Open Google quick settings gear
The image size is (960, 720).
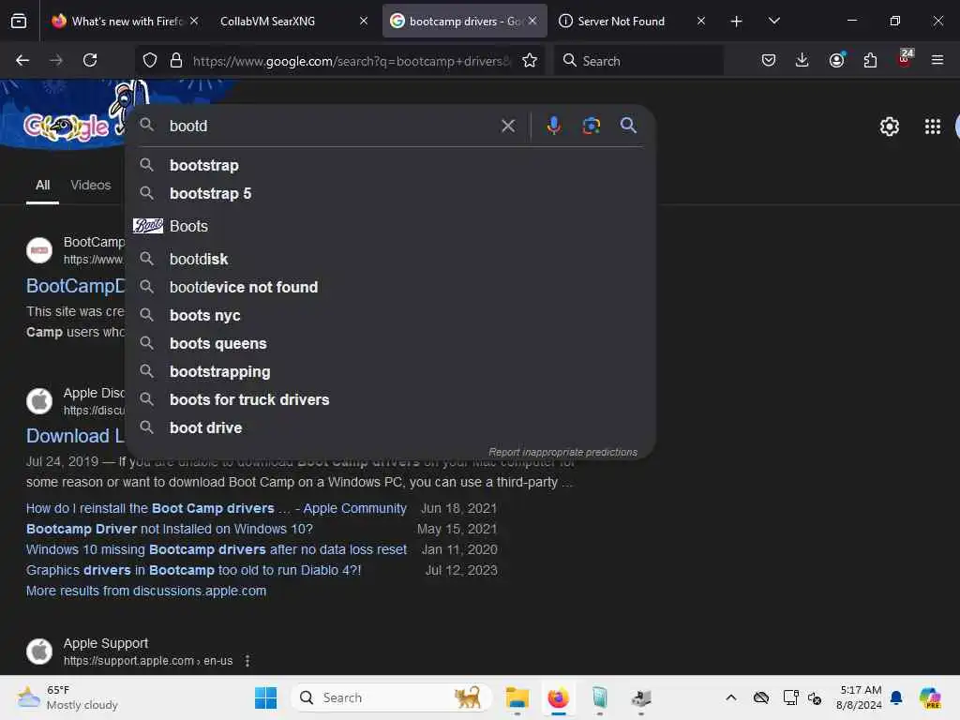889,127
